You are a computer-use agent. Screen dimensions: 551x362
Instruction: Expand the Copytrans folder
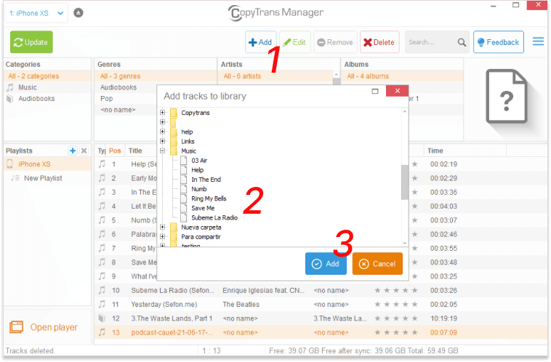pyautogui.click(x=162, y=113)
